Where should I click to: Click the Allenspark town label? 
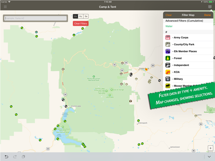(x=143, y=123)
